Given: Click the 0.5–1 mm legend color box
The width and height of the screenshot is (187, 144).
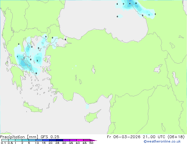Looking at the screenshot, I should click(12, 140).
